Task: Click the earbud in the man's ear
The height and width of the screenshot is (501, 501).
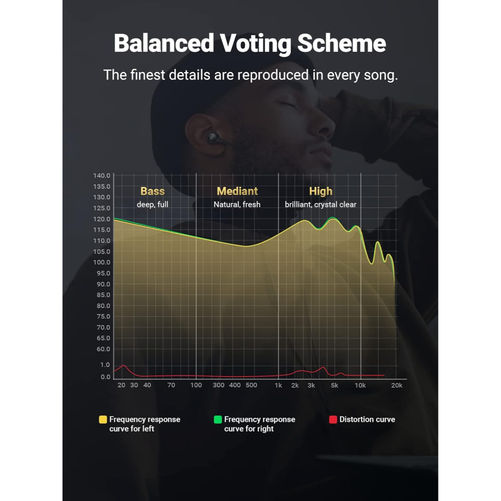Action: pos(213,138)
